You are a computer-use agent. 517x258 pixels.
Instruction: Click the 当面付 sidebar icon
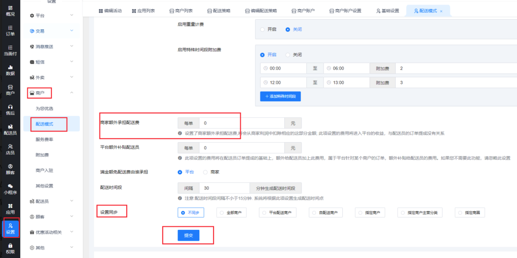coord(10,50)
